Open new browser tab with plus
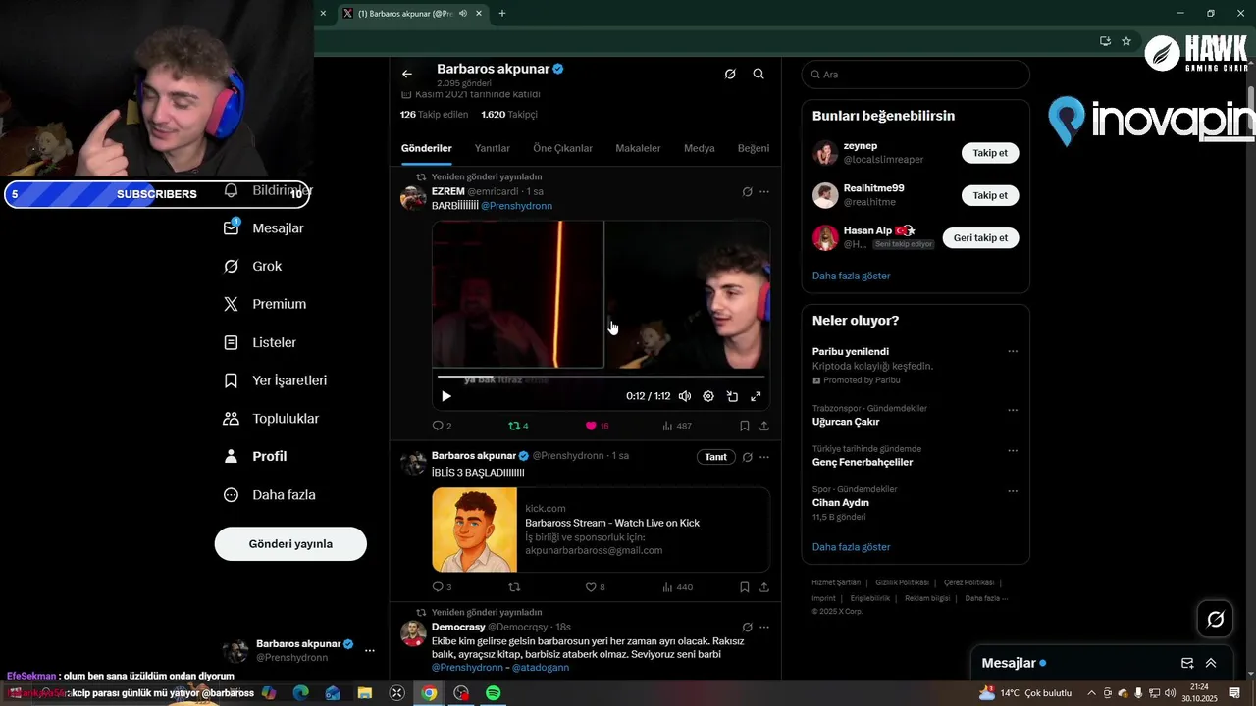Image resolution: width=1256 pixels, height=706 pixels. pos(502,13)
